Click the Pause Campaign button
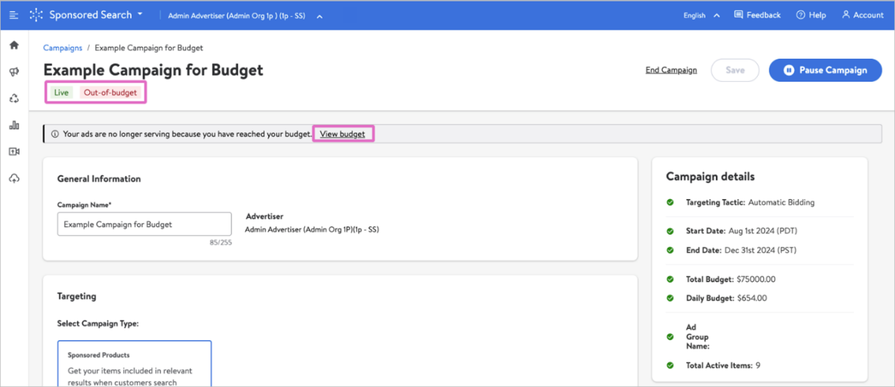Viewport: 895px width, 387px height. pos(825,70)
